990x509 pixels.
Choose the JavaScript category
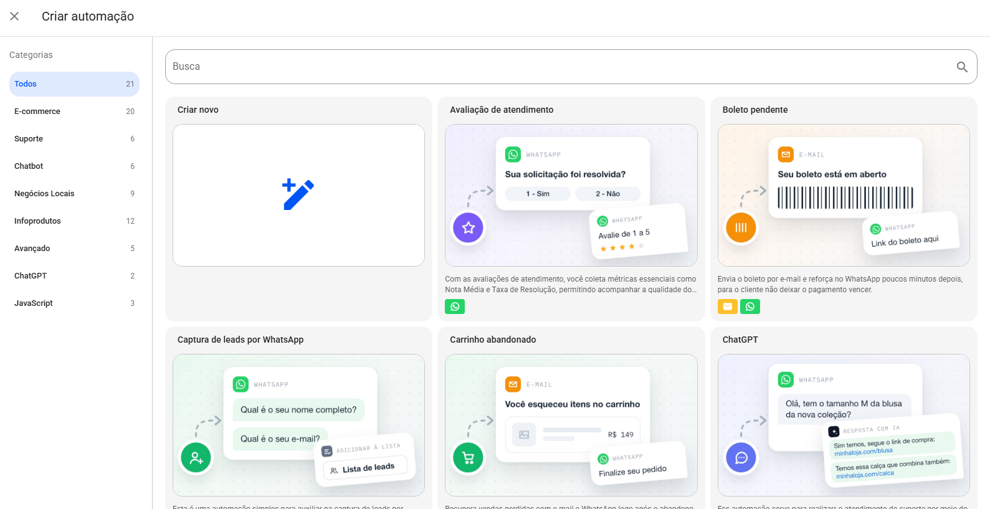pyautogui.click(x=74, y=303)
